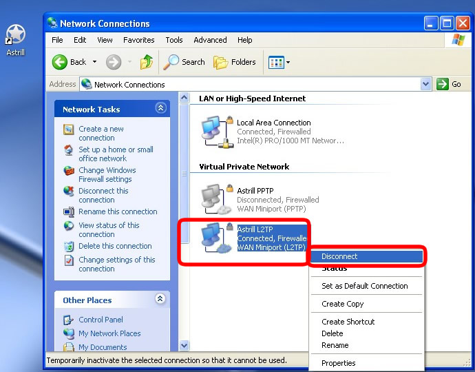The height and width of the screenshot is (372, 475).
Task: Click the green Back arrow icon
Action: [59, 62]
